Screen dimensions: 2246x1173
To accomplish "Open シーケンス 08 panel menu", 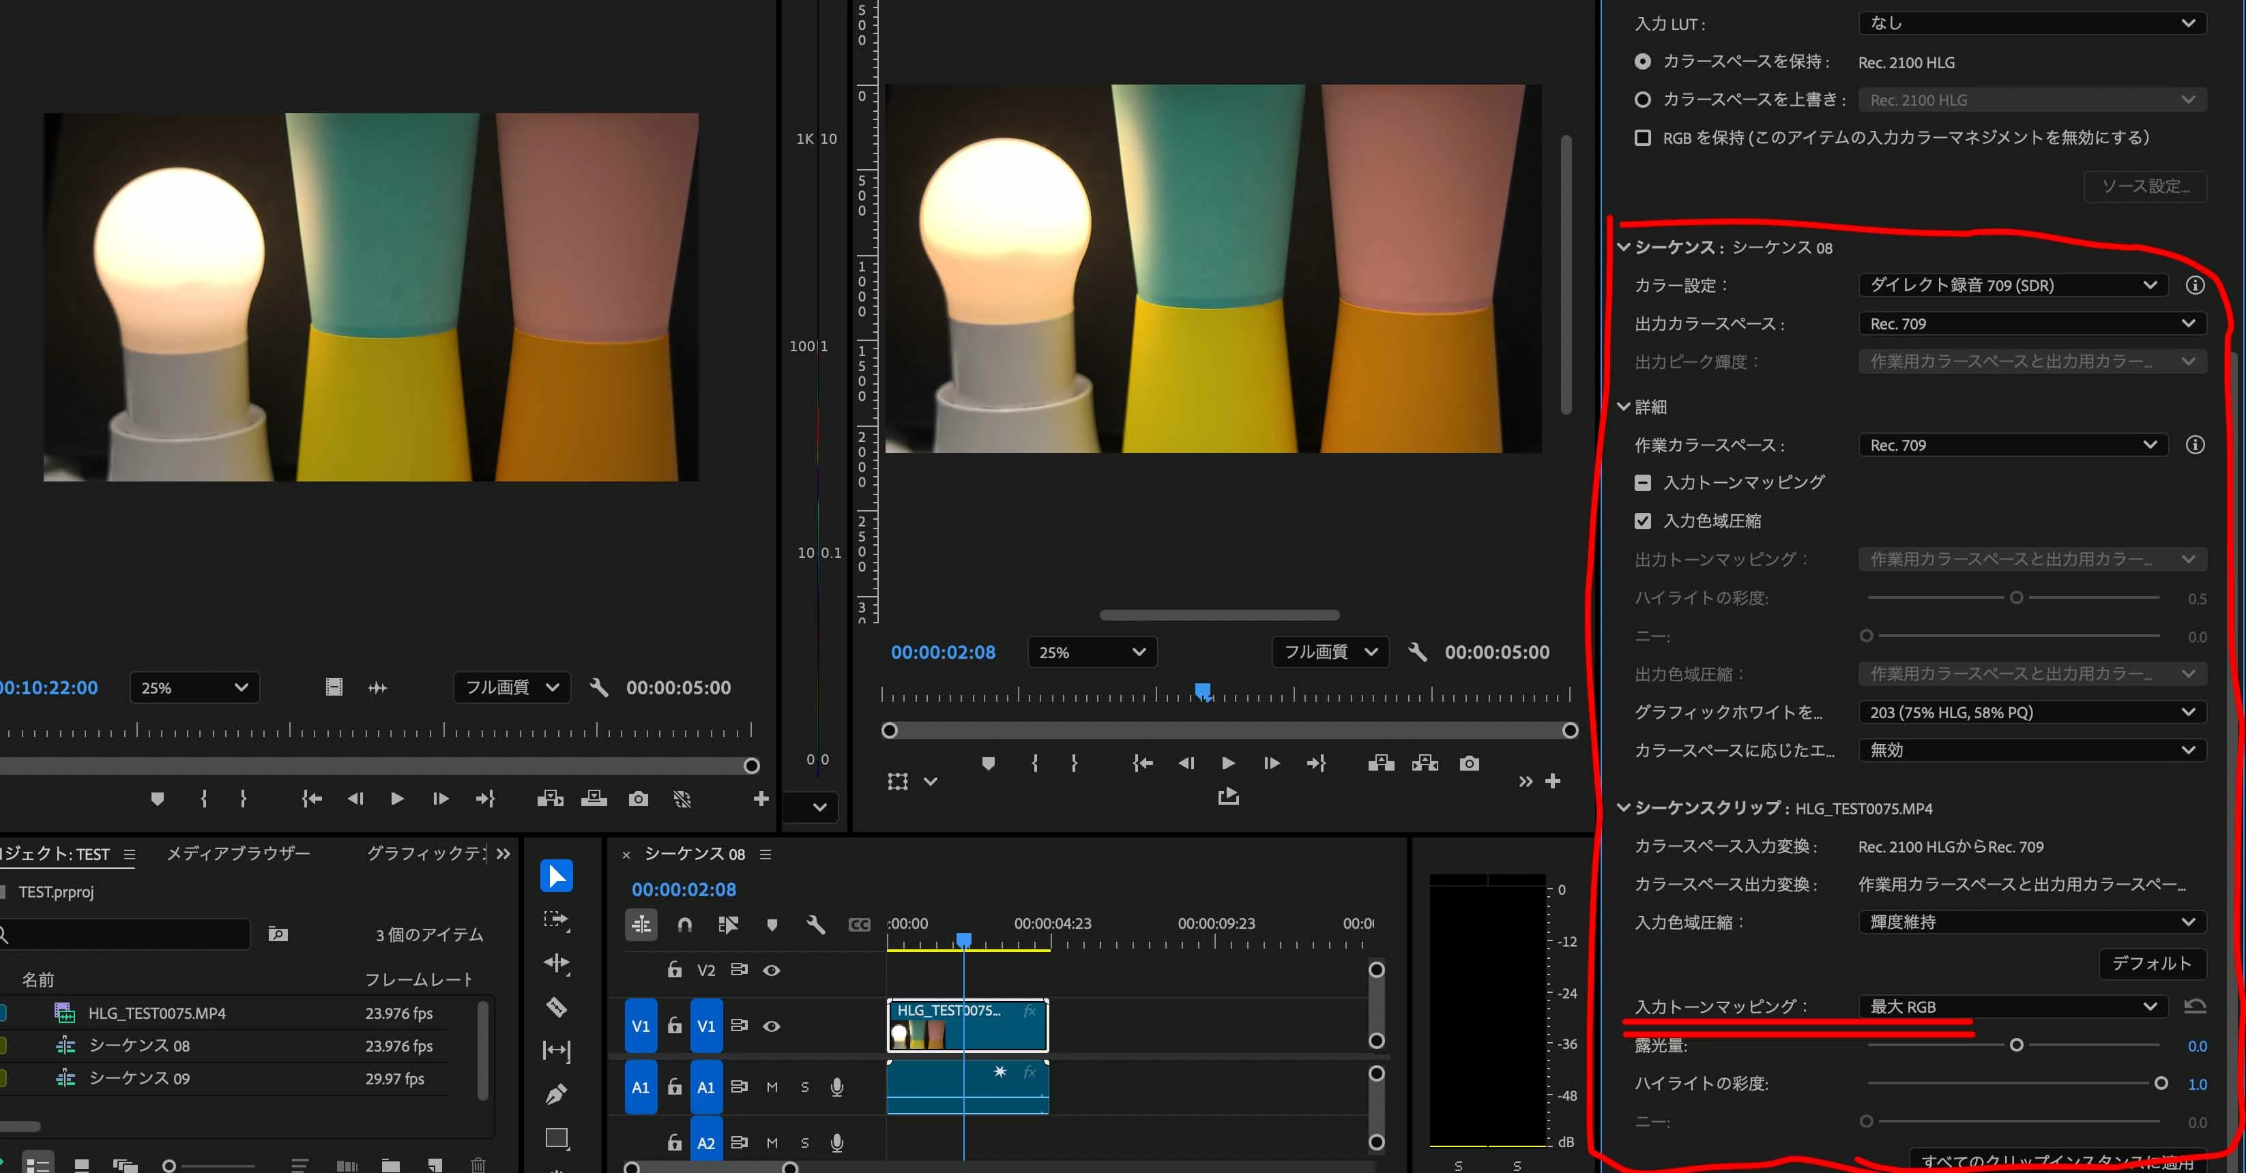I will coord(765,854).
